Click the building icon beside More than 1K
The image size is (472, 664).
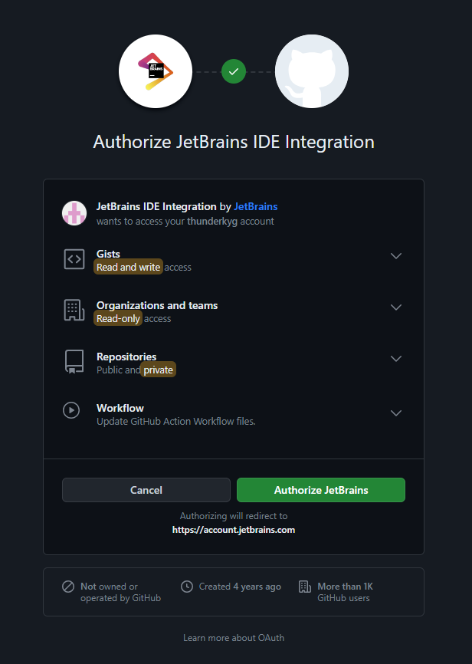(305, 587)
